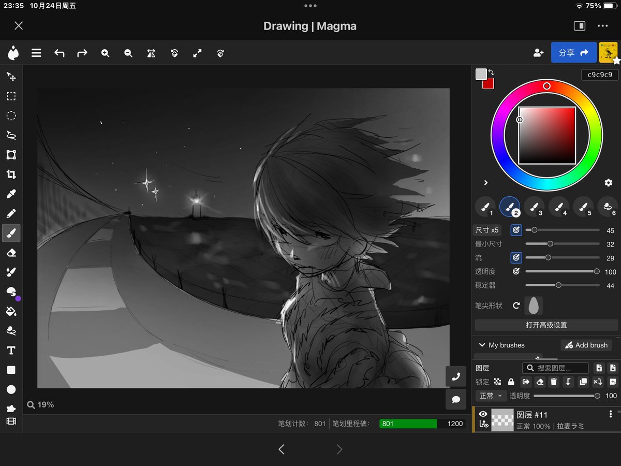Open the 笔尖形状 brush tip preview
The image size is (621, 466).
point(534,305)
